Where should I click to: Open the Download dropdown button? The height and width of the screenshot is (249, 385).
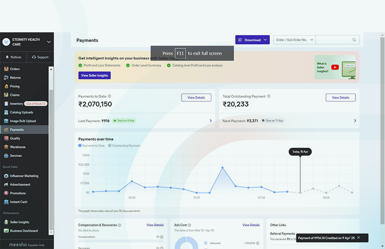click(252, 40)
